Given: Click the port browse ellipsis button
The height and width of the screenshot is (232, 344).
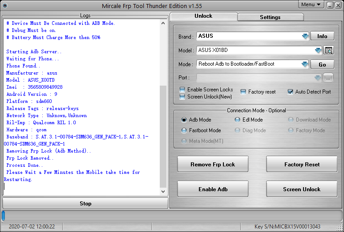Looking at the screenshot, I should coord(328,78).
